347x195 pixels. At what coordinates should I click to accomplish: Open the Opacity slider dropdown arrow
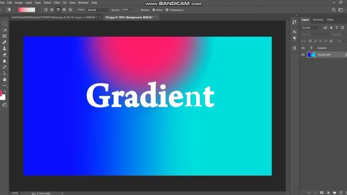pyautogui.click(x=131, y=10)
